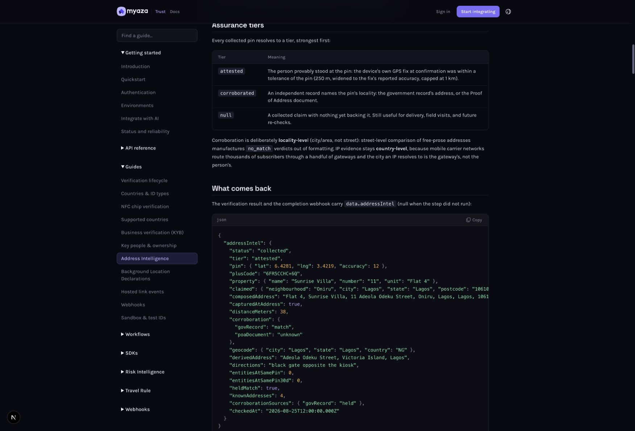Copy the JSON code block
The height and width of the screenshot is (431, 635).
point(474,220)
